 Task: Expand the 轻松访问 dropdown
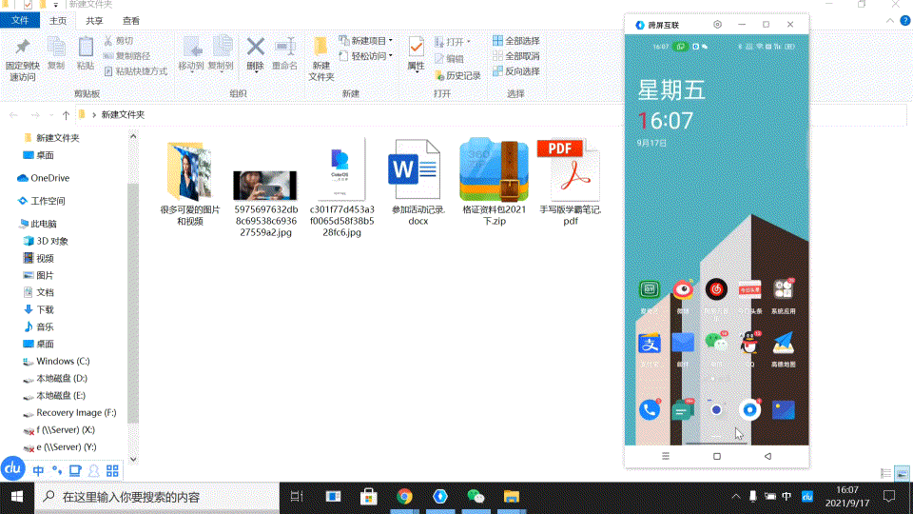coord(391,56)
